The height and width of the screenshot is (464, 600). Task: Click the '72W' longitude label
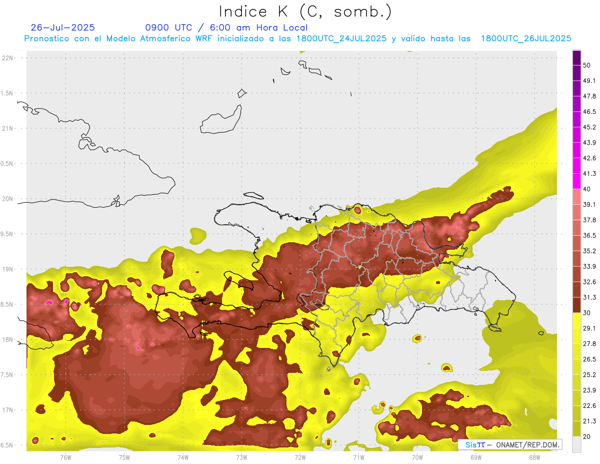(300, 457)
